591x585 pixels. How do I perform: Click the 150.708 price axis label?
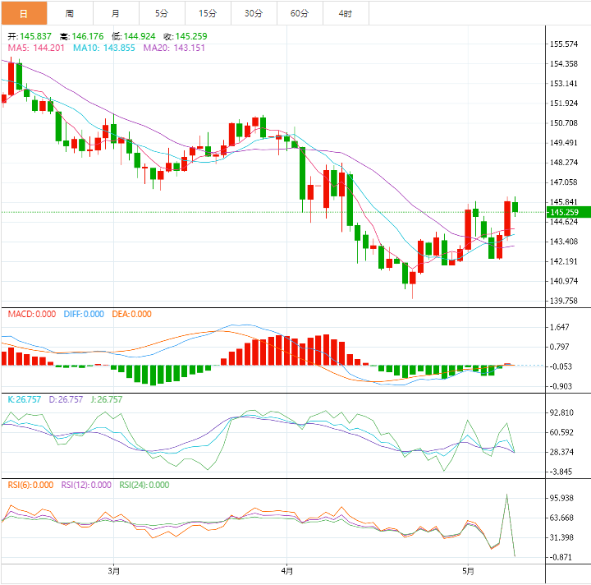tap(564, 123)
